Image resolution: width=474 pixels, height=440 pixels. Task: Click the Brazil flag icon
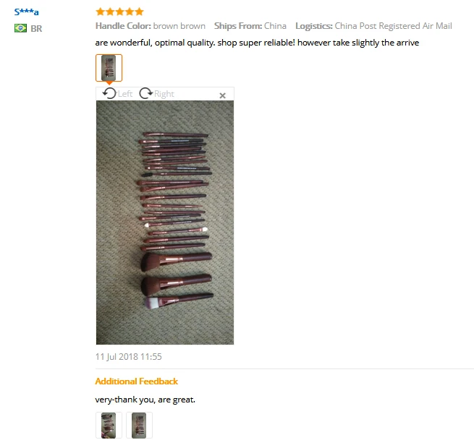point(20,28)
